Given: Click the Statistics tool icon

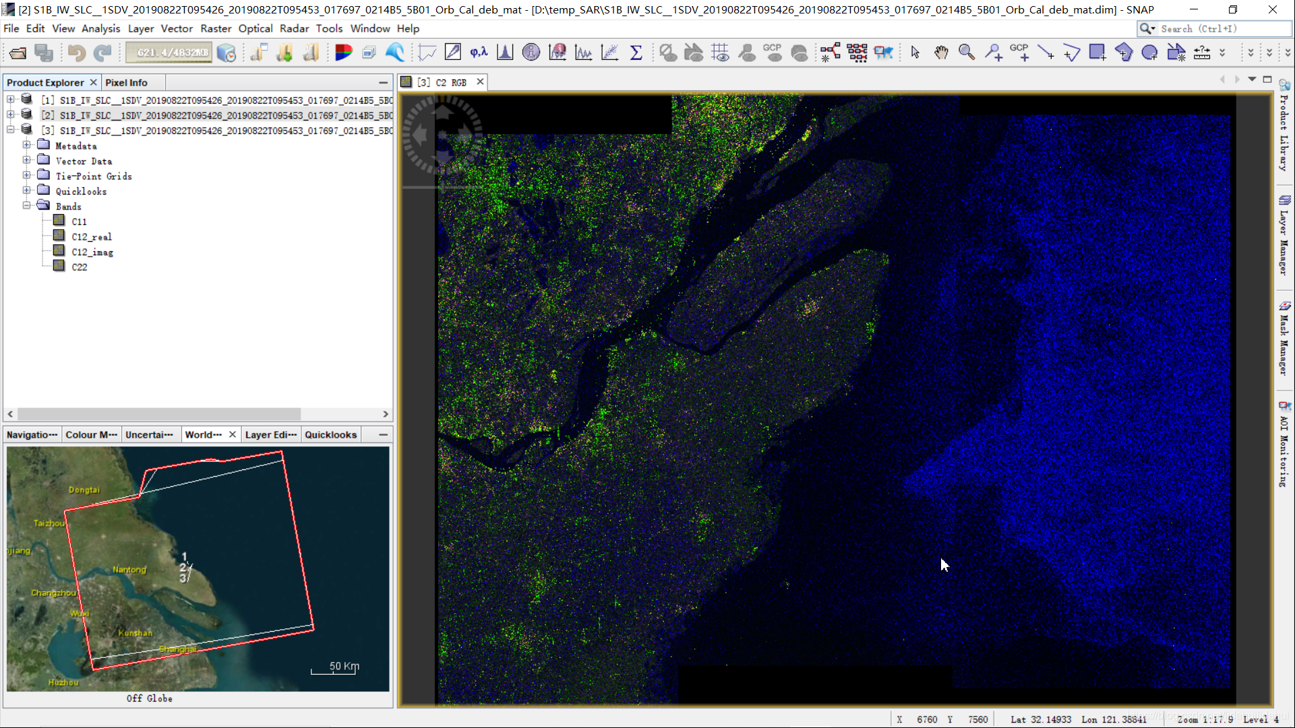Looking at the screenshot, I should click(x=637, y=53).
